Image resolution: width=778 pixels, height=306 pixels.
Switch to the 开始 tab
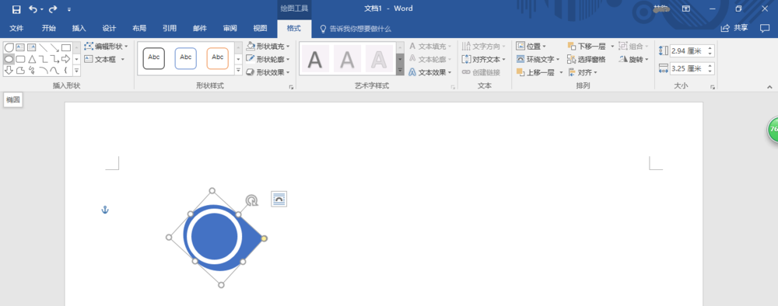(48, 28)
